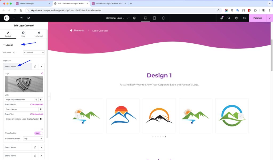Open the Tooltip Placement dropdown
The image size is (273, 160).
[x=33, y=138]
